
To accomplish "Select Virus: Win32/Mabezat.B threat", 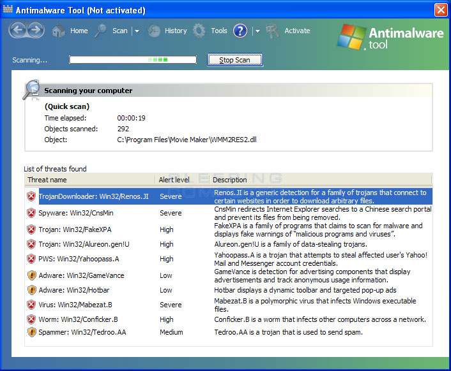I will pyautogui.click(x=75, y=305).
